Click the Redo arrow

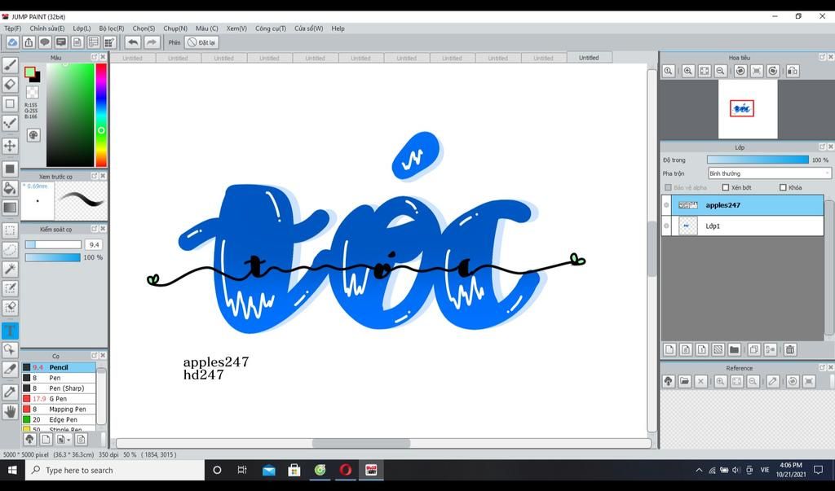pyautogui.click(x=152, y=42)
